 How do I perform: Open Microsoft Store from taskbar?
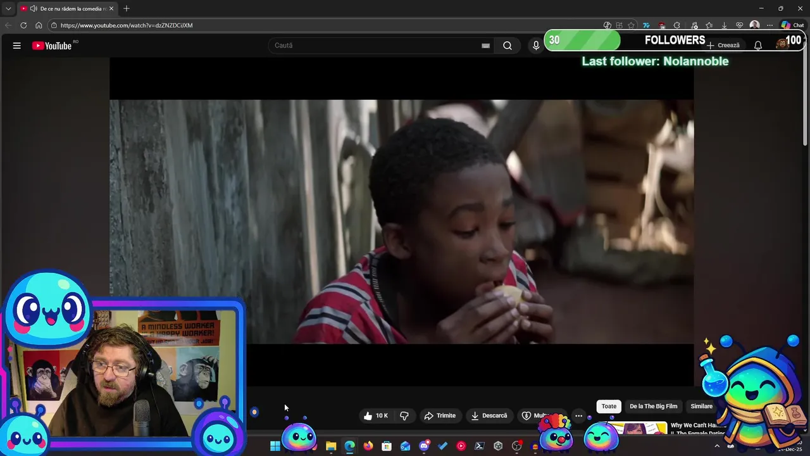click(387, 446)
